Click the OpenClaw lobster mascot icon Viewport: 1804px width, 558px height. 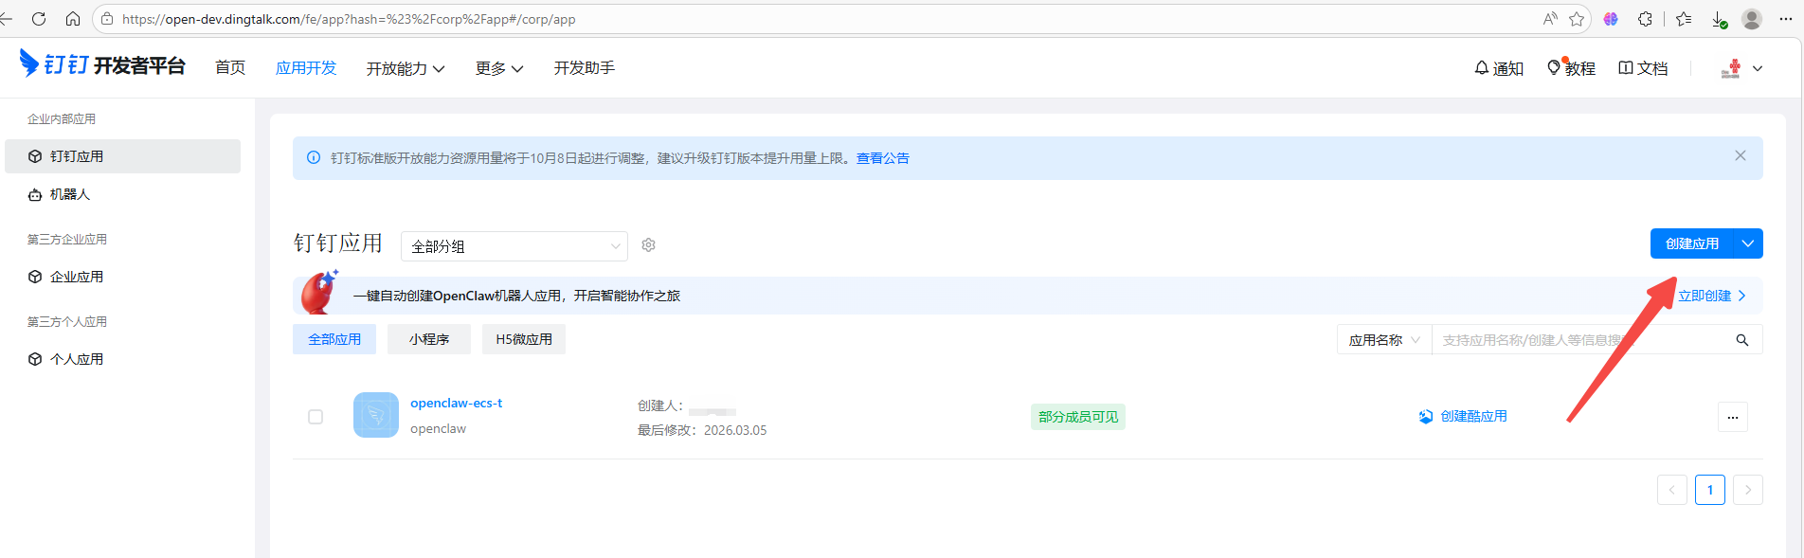[320, 292]
